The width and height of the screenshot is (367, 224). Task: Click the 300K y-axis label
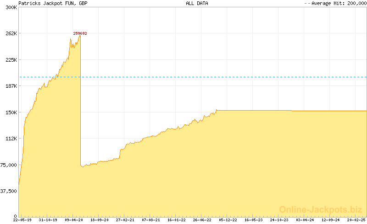pos(11,7)
